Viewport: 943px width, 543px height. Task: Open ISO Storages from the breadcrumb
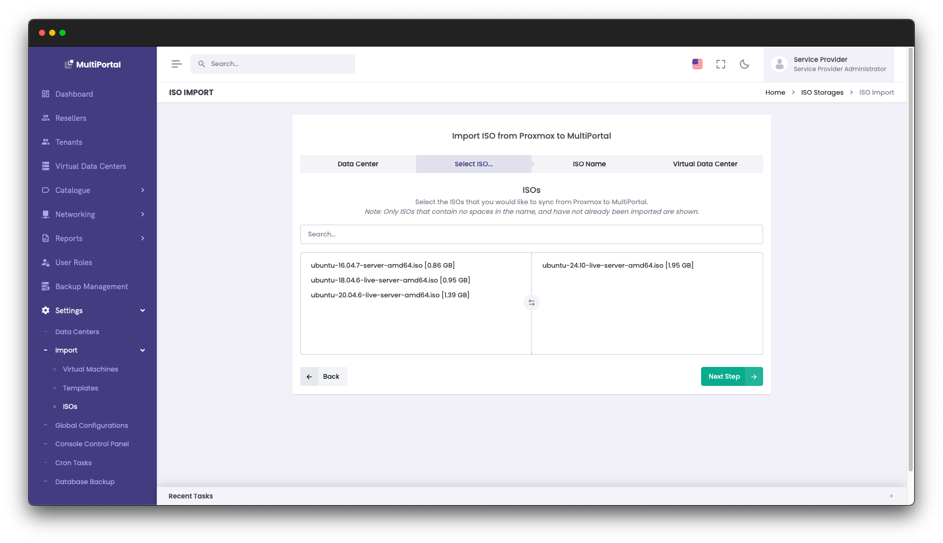[x=822, y=92]
